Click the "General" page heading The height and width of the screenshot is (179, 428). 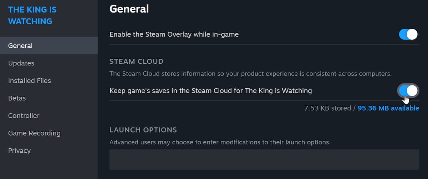129,9
